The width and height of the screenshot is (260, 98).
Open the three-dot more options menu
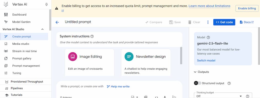click(x=208, y=22)
